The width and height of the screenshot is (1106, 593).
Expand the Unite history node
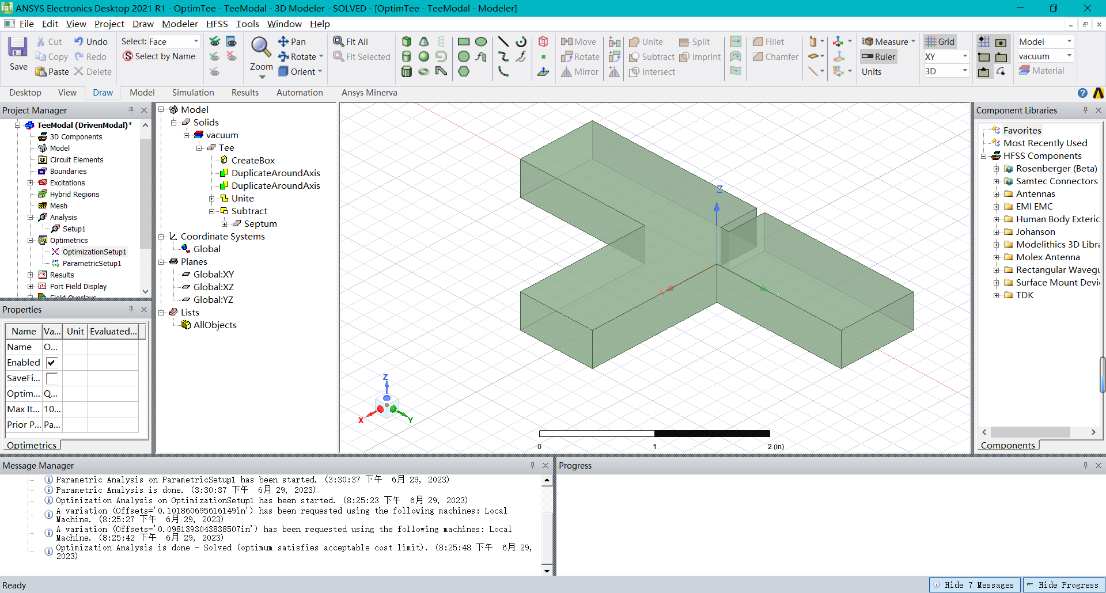211,199
